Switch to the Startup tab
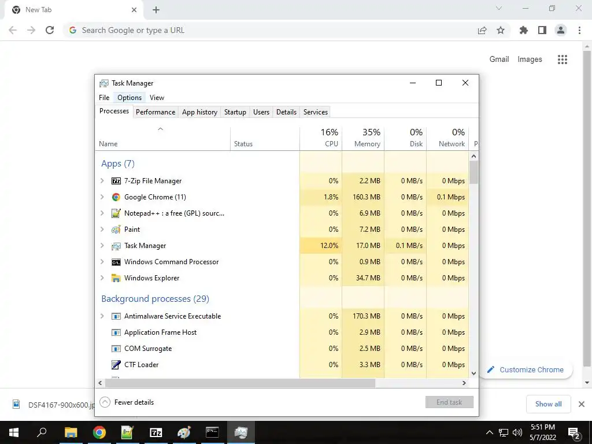592x444 pixels. [235, 112]
